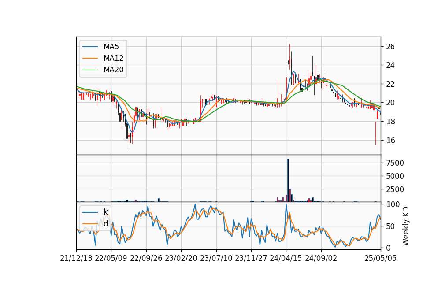Viewport: 423px width, 304px height.
Task: Click the price axis value 22
Action: coord(390,84)
